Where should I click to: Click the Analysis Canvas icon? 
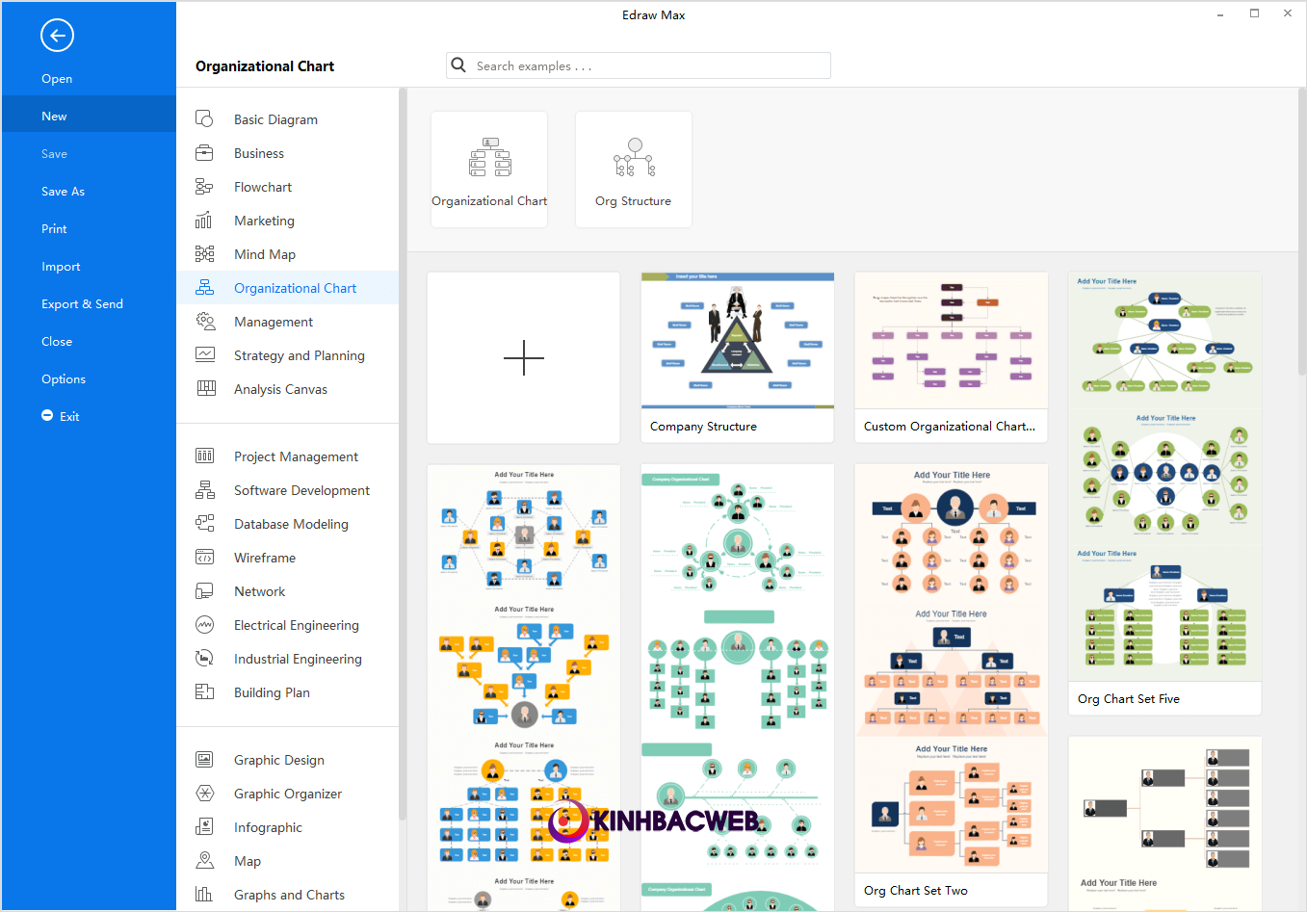[x=205, y=388]
